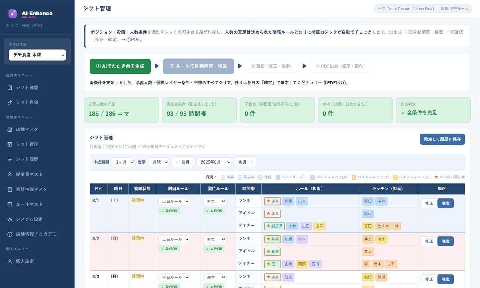Image resolution: width=480 pixels, height=288 pixels.
Task: Click 確定して履歴に保存 button
Action: (442, 139)
